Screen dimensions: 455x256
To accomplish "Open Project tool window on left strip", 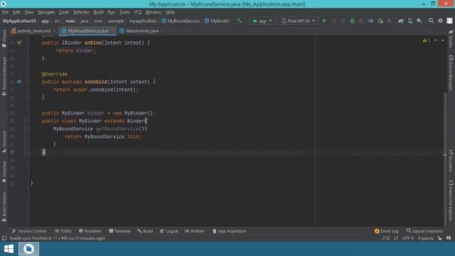I will 4,38.
